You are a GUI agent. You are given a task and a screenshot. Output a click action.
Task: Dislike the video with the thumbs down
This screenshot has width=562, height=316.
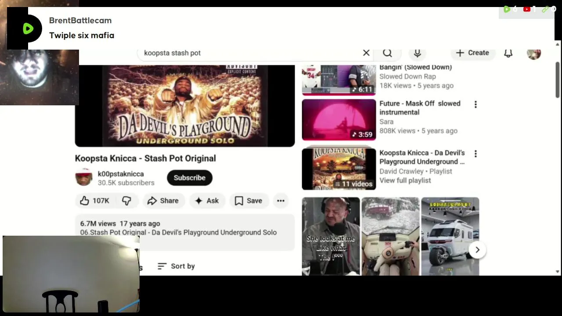126,201
